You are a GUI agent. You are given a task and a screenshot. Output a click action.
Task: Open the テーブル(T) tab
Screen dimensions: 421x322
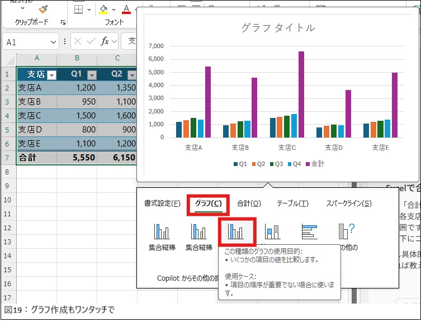(x=292, y=203)
